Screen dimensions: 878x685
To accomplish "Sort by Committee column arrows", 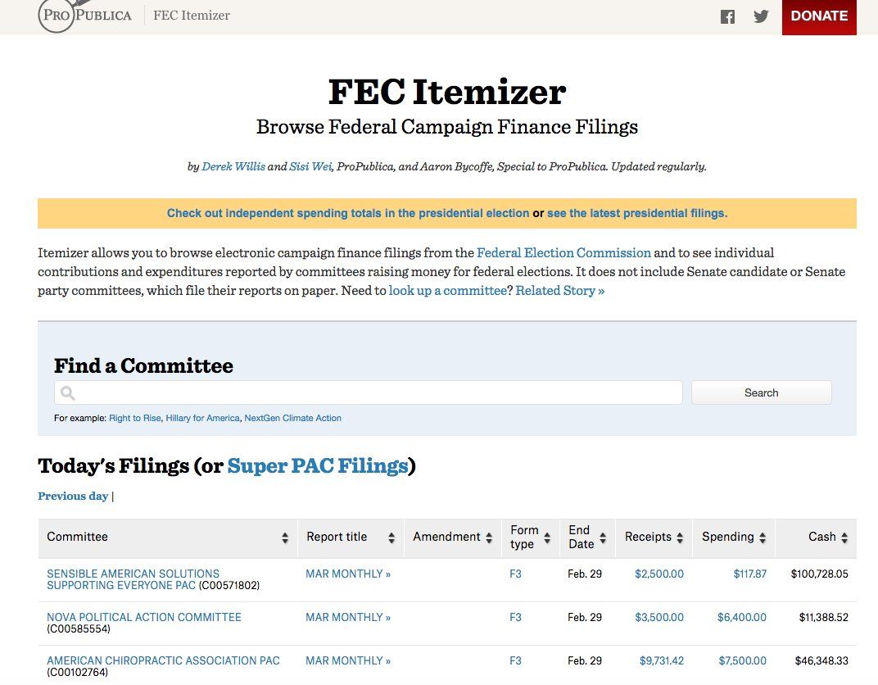I will pos(285,538).
